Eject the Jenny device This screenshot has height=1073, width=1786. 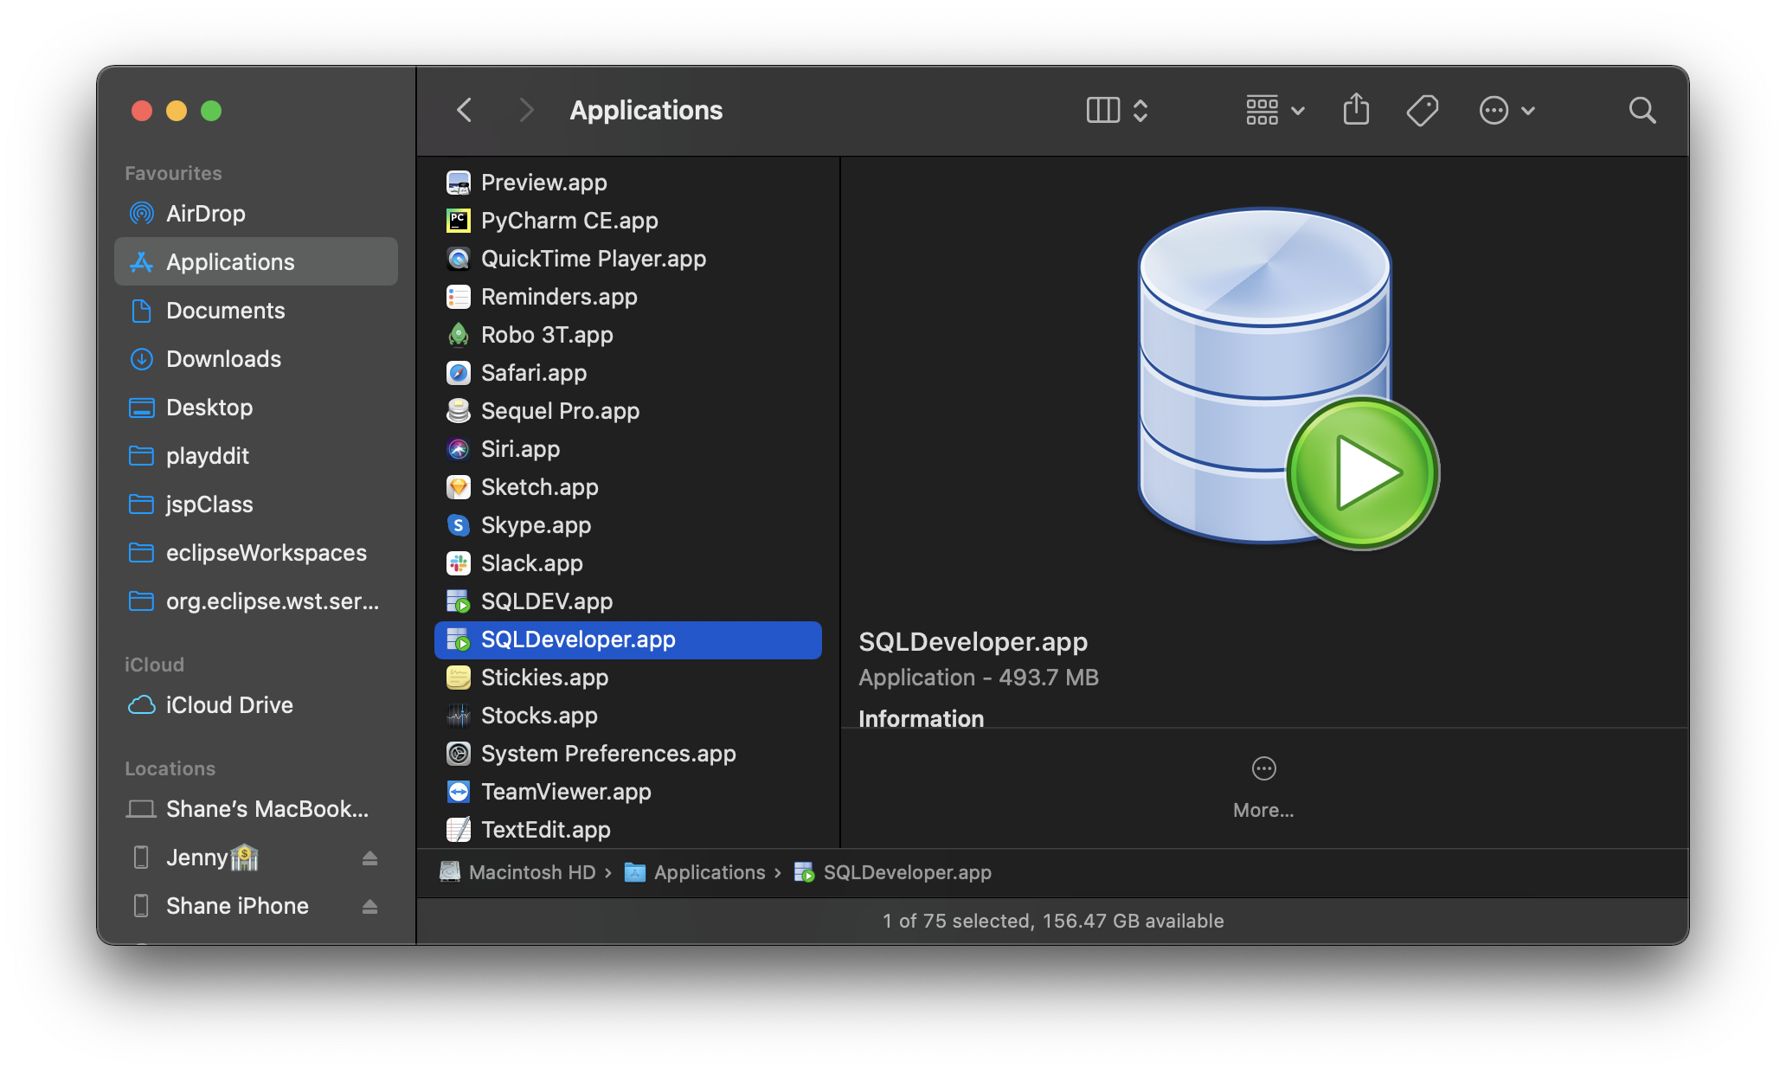coord(369,858)
